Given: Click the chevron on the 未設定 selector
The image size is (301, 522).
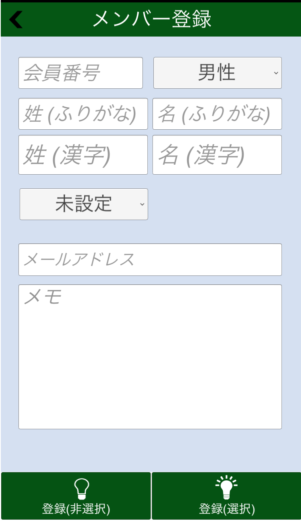Looking at the screenshot, I should (142, 204).
